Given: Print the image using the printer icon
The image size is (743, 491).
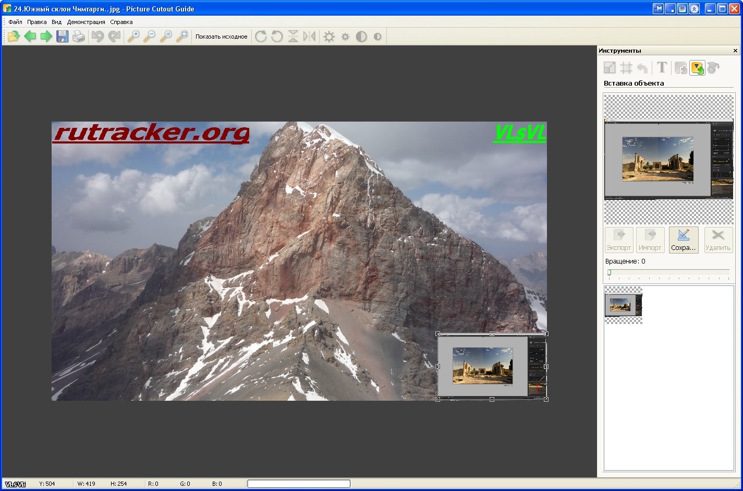Looking at the screenshot, I should pyautogui.click(x=79, y=37).
